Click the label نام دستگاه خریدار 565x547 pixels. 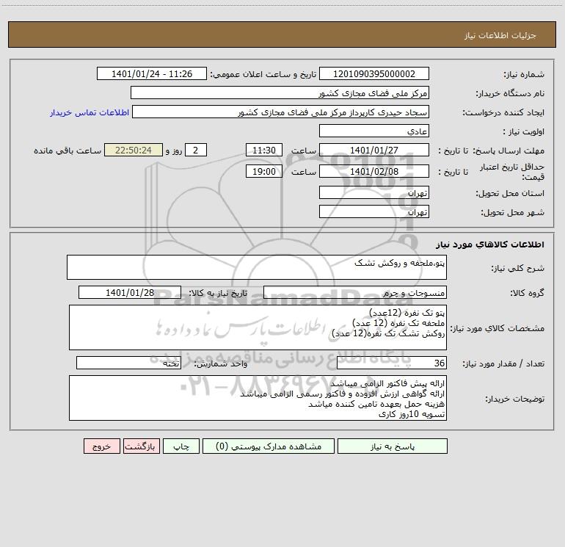pyautogui.click(x=510, y=93)
